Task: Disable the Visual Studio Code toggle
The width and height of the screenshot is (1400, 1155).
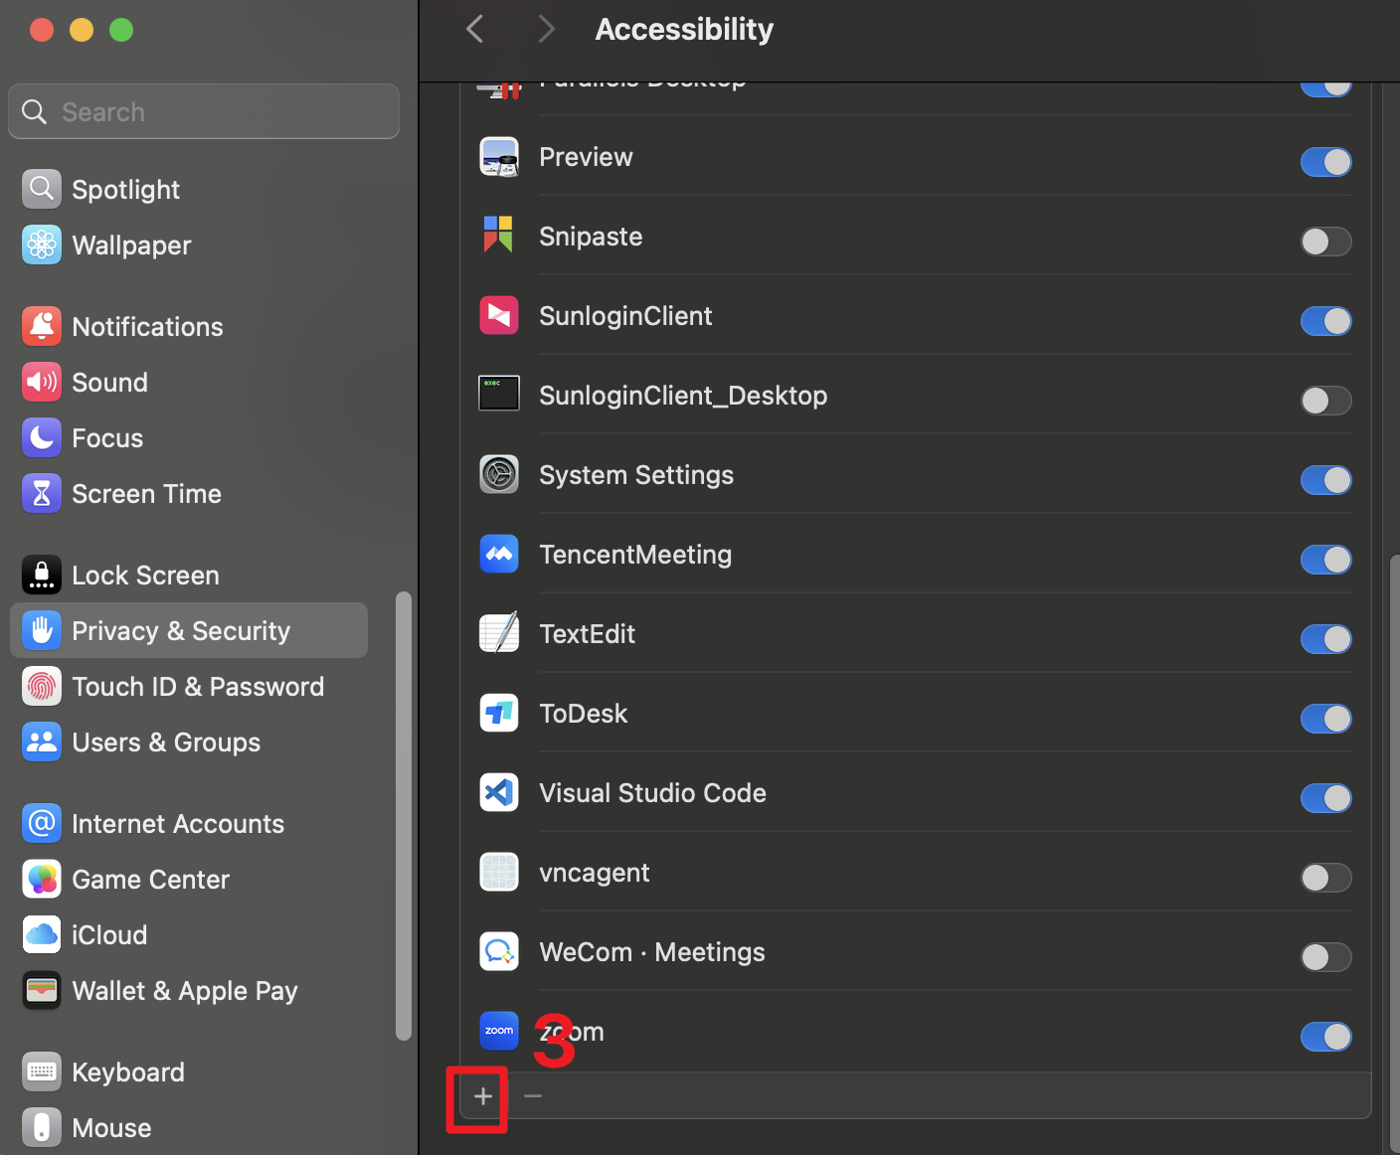Action: point(1326,798)
